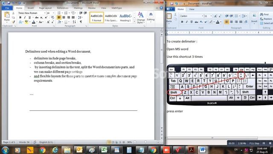The height and width of the screenshot is (154, 273).
Task: Switch to the Insert tab in Word
Action: tap(30, 8)
